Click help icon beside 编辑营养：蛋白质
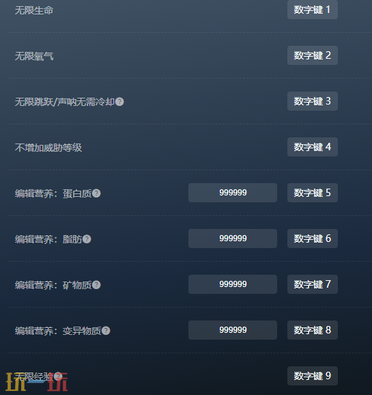The image size is (372, 395). (96, 193)
